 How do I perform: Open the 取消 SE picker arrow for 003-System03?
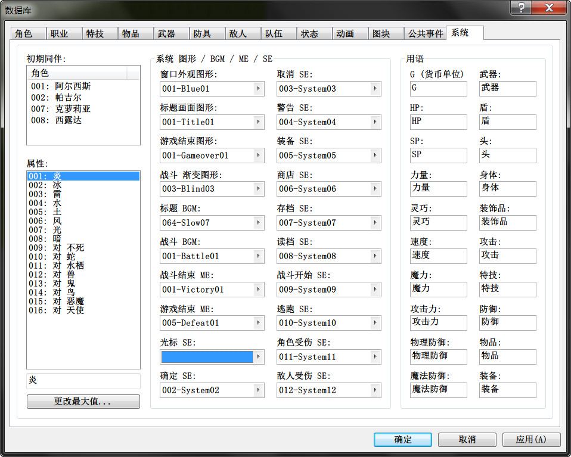(376, 89)
